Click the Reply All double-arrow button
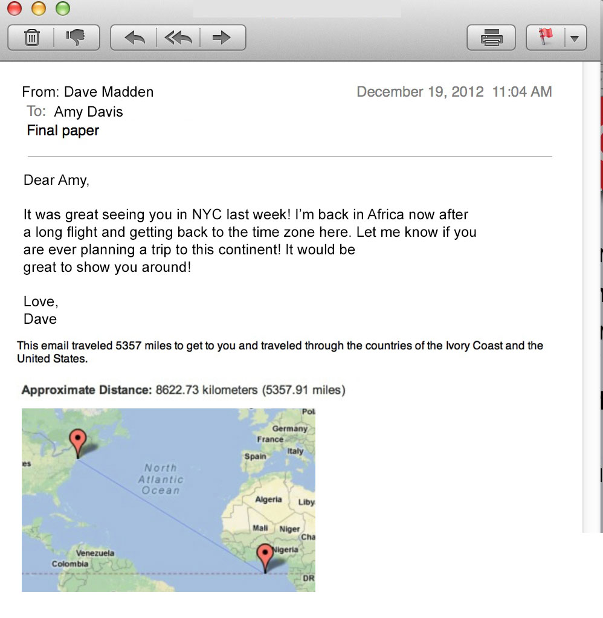The image size is (603, 618). [178, 38]
